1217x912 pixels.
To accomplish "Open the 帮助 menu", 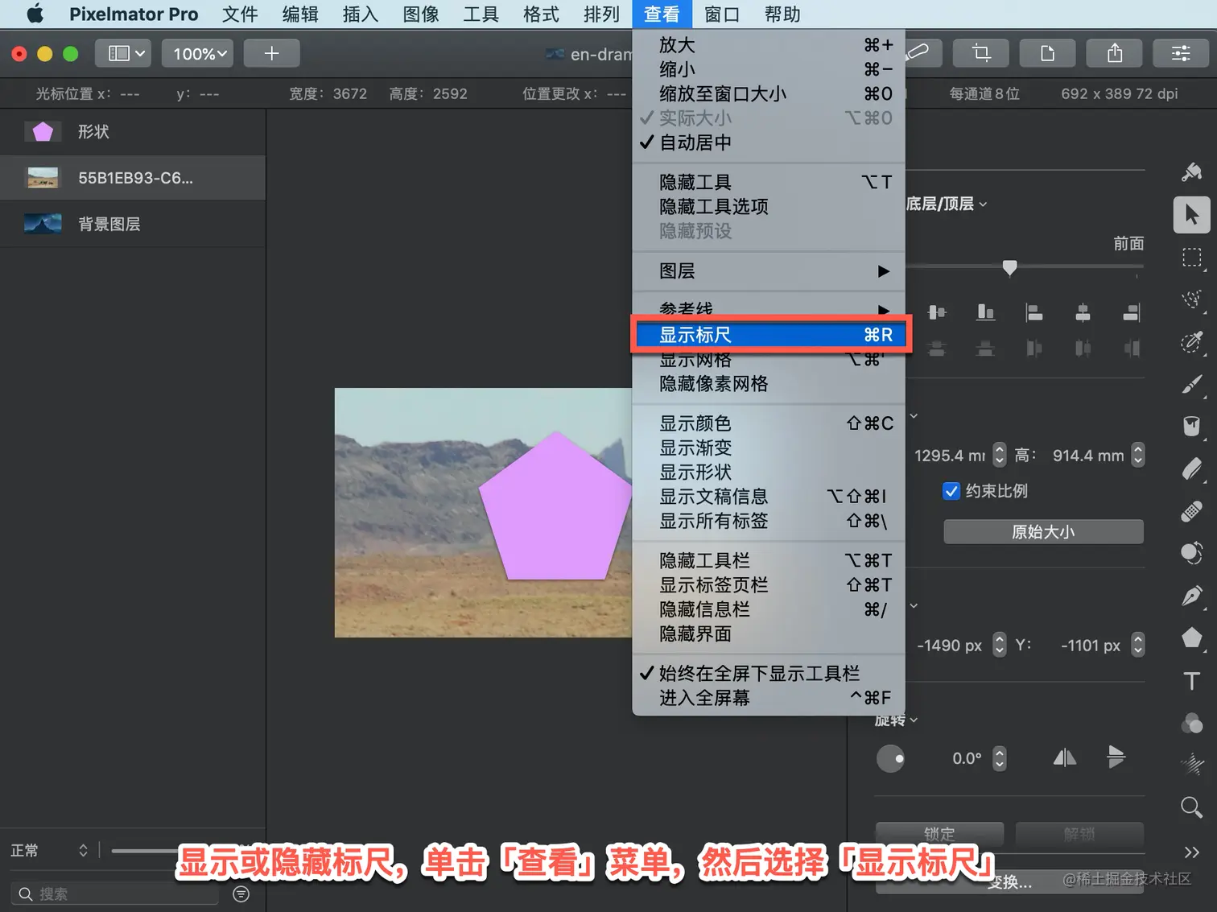I will 782,14.
